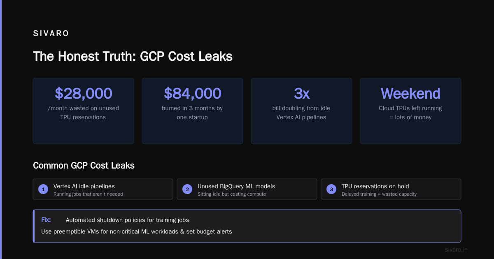Click 'burned in 3 months by one startup'
Screen dimensions: 494x259
pyautogui.click(x=192, y=113)
